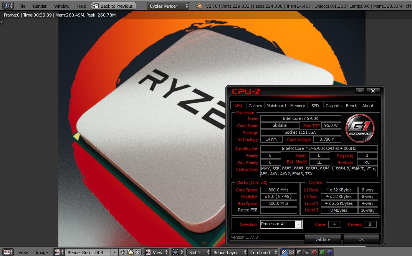Open the Image menu in image editor
The width and height of the screenshot is (412, 256).
click(42, 252)
